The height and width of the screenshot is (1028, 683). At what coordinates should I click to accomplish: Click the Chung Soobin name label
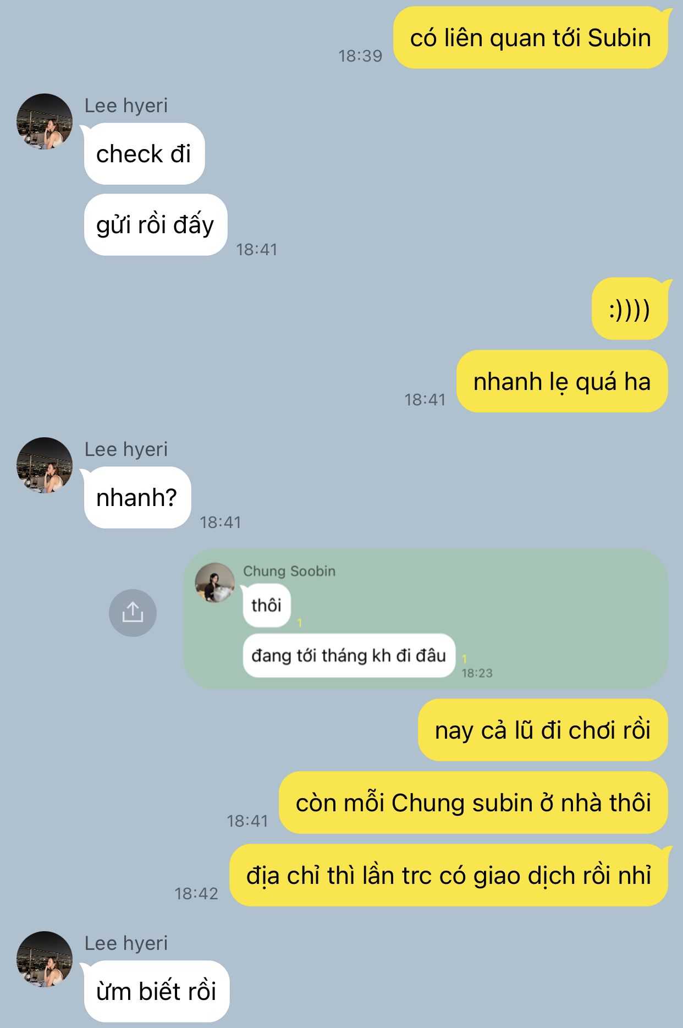coord(289,571)
